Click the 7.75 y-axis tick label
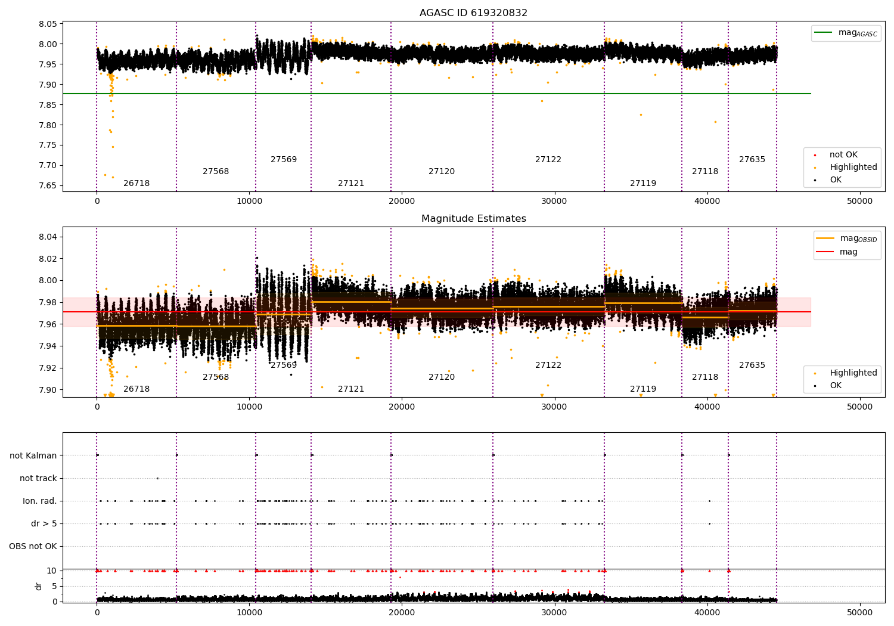Image resolution: width=894 pixels, height=626 pixels. pyautogui.click(x=48, y=145)
